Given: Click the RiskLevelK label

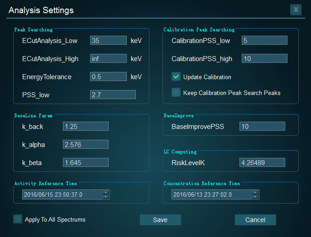Looking at the screenshot, I should pyautogui.click(x=188, y=163).
